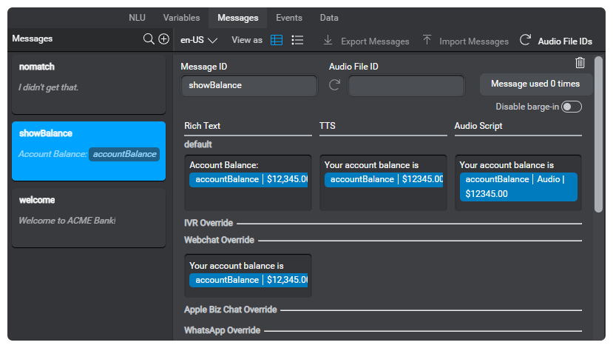Click the Webchat Override rich text box
This screenshot has width=613, height=348.
coord(248,275)
